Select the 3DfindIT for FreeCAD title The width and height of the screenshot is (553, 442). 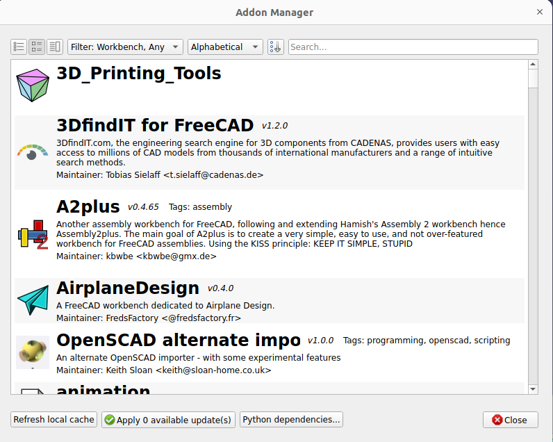[x=155, y=125]
